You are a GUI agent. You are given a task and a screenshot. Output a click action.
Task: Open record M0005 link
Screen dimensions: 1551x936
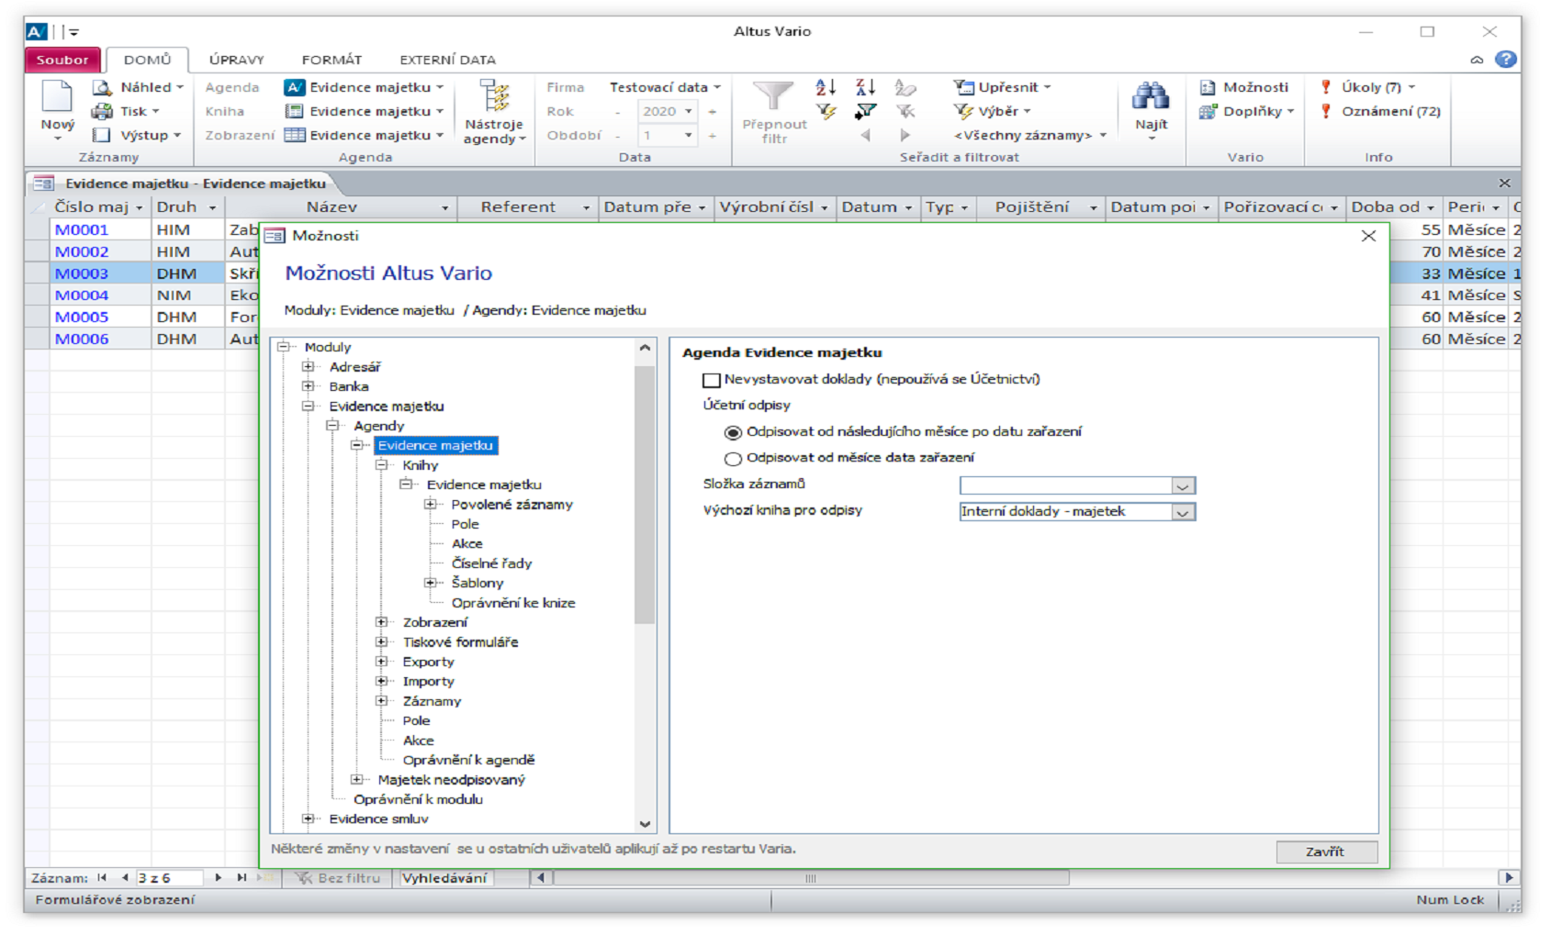pyautogui.click(x=82, y=318)
